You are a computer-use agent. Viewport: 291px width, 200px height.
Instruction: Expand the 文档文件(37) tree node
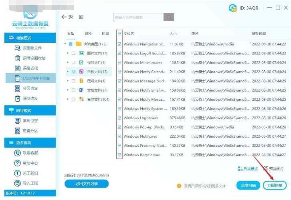[67, 90]
